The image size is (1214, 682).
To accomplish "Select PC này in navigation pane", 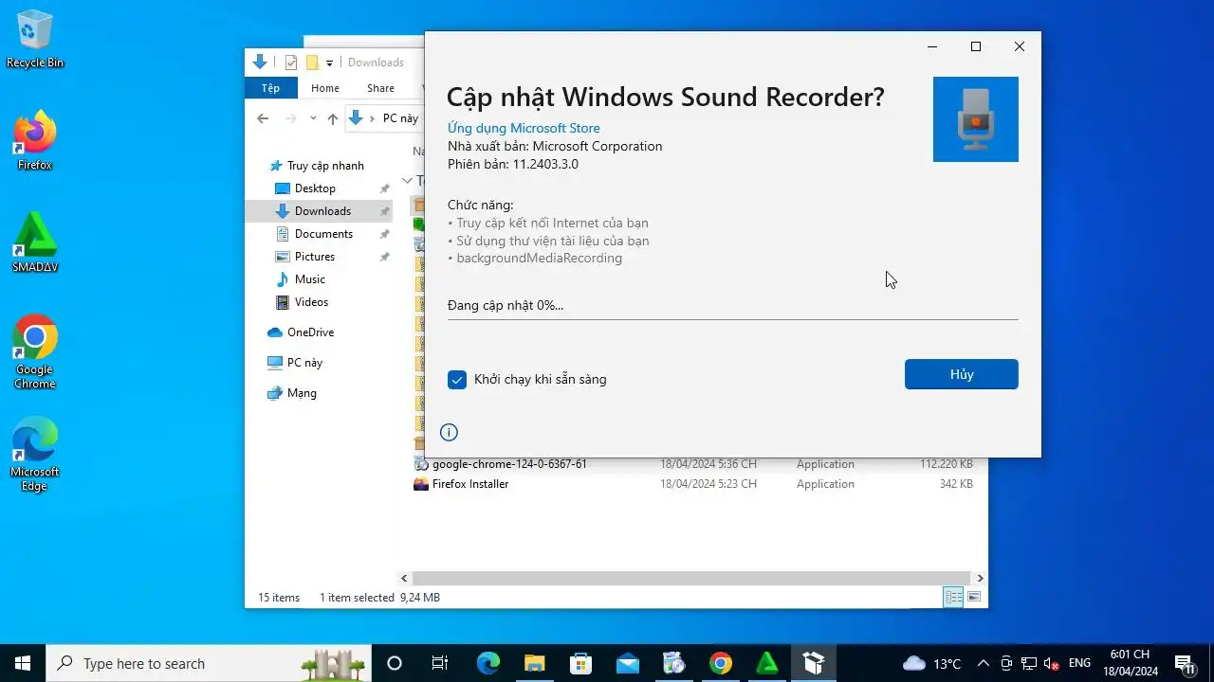I will tap(304, 363).
